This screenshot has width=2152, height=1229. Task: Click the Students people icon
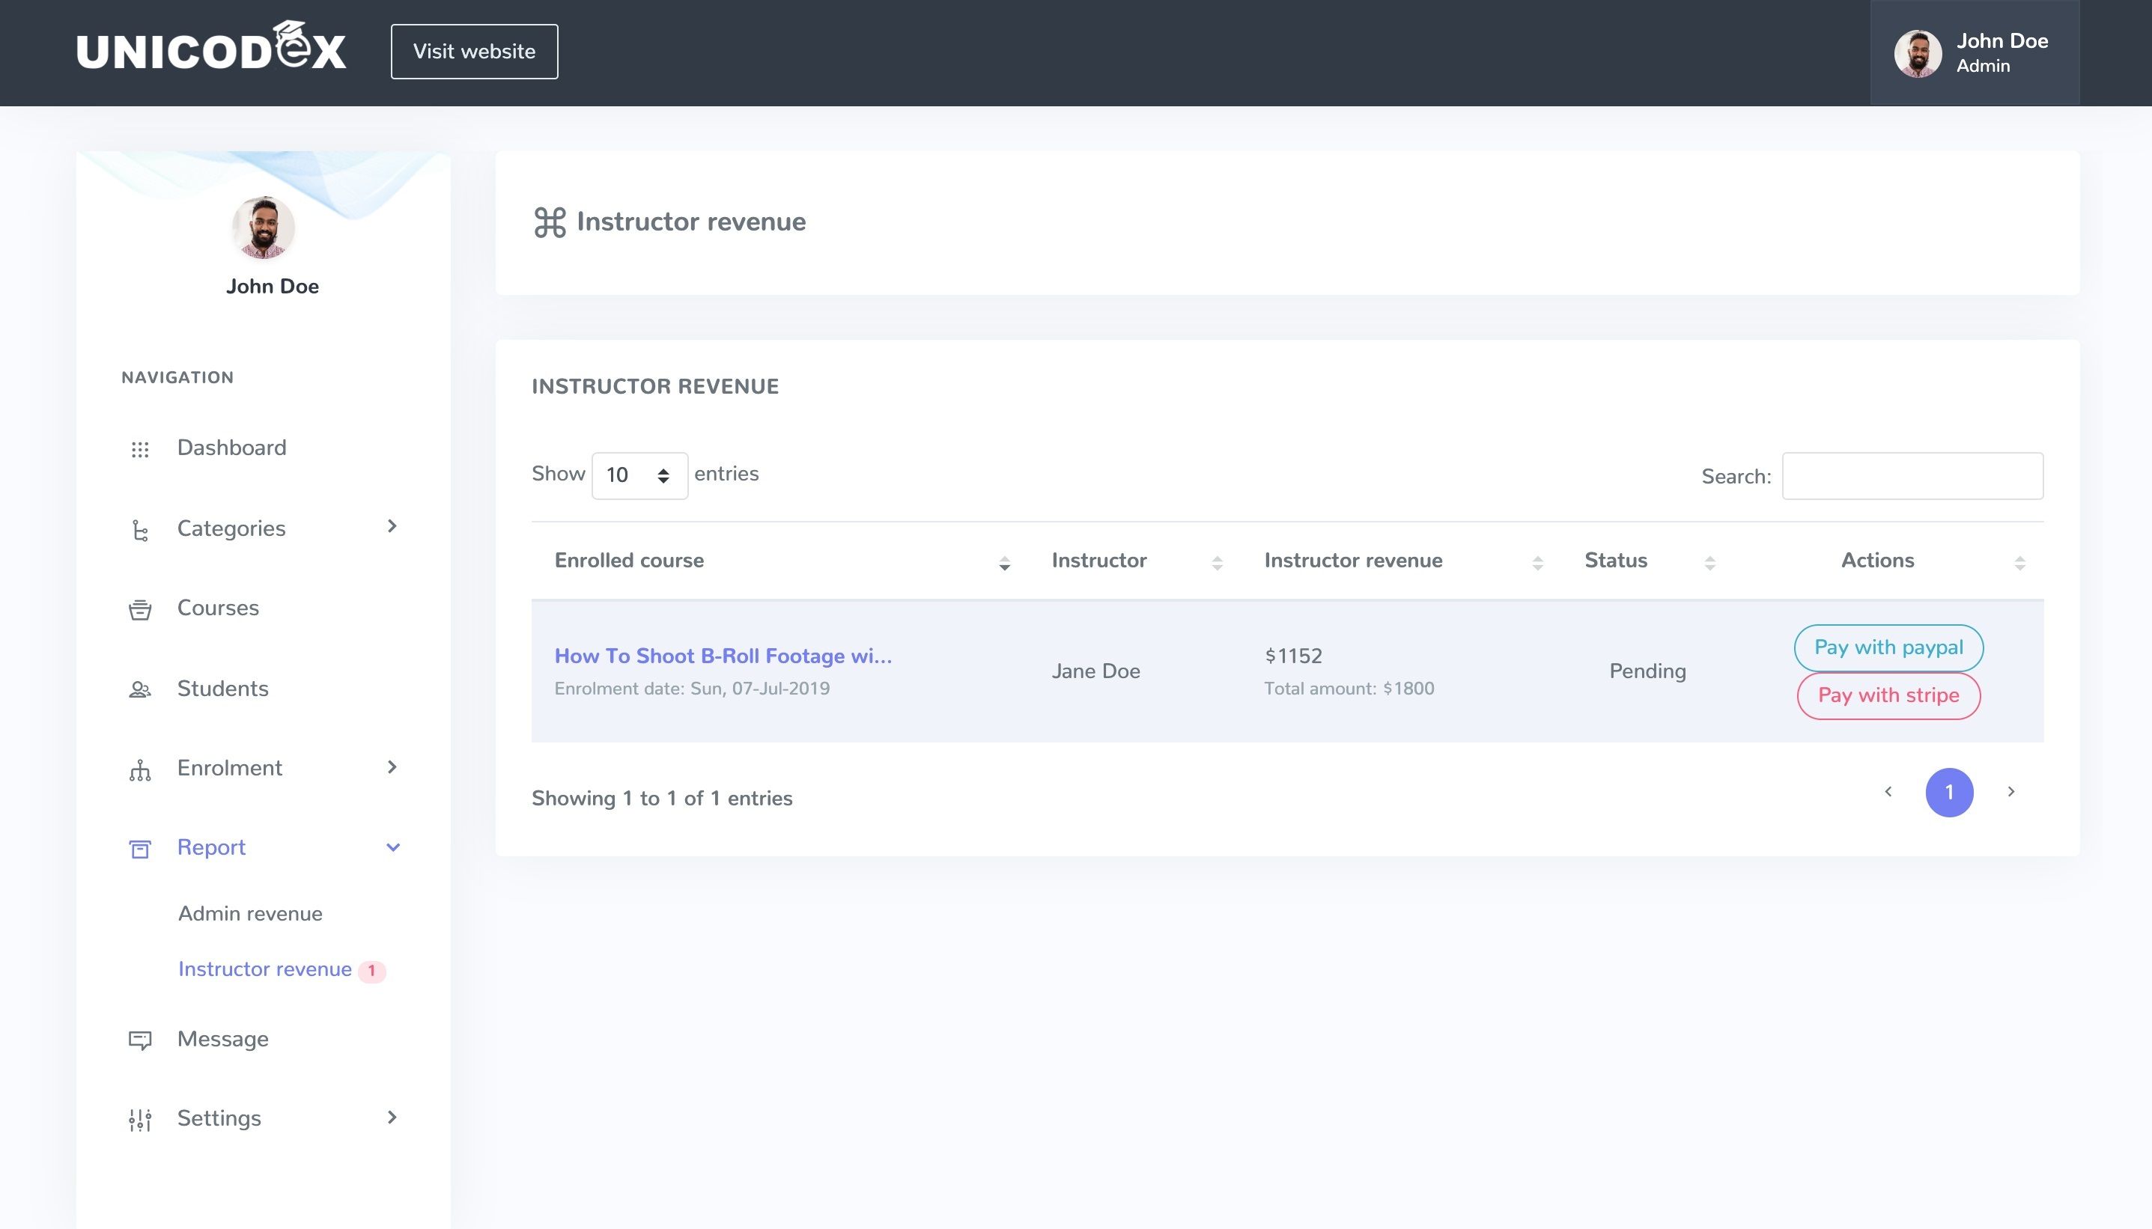(x=140, y=689)
